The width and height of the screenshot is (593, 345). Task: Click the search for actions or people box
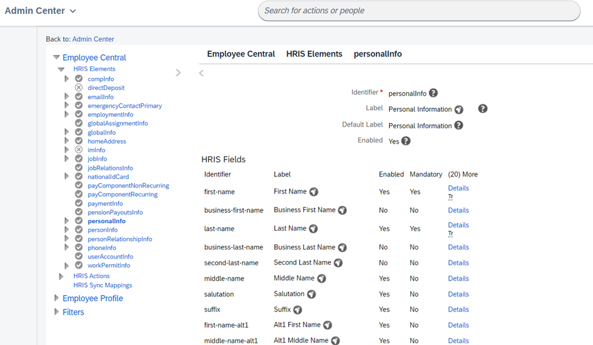(x=419, y=10)
